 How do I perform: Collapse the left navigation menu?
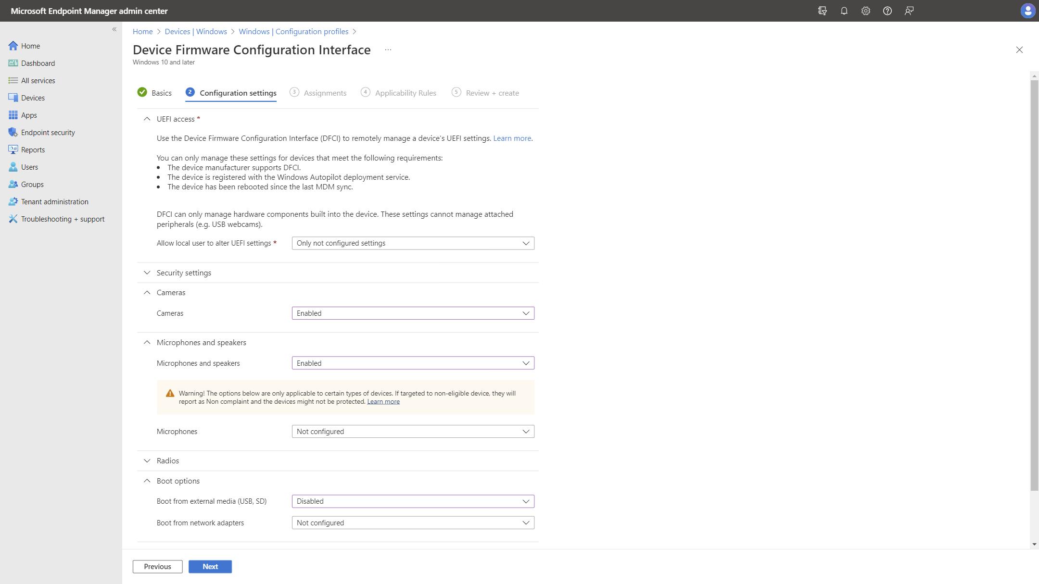click(x=114, y=29)
